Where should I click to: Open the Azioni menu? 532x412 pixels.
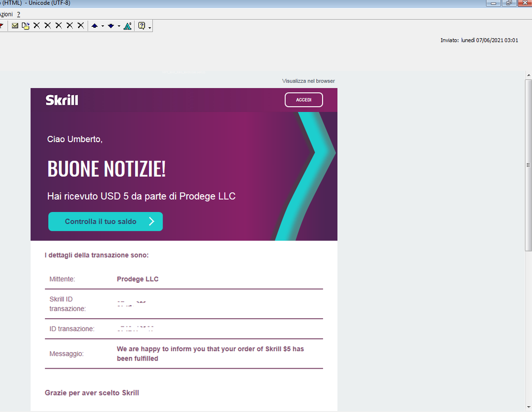[x=6, y=14]
